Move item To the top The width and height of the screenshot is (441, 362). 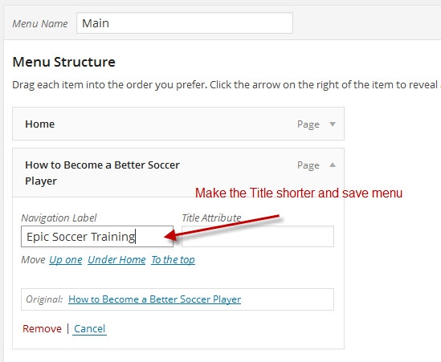pos(173,260)
